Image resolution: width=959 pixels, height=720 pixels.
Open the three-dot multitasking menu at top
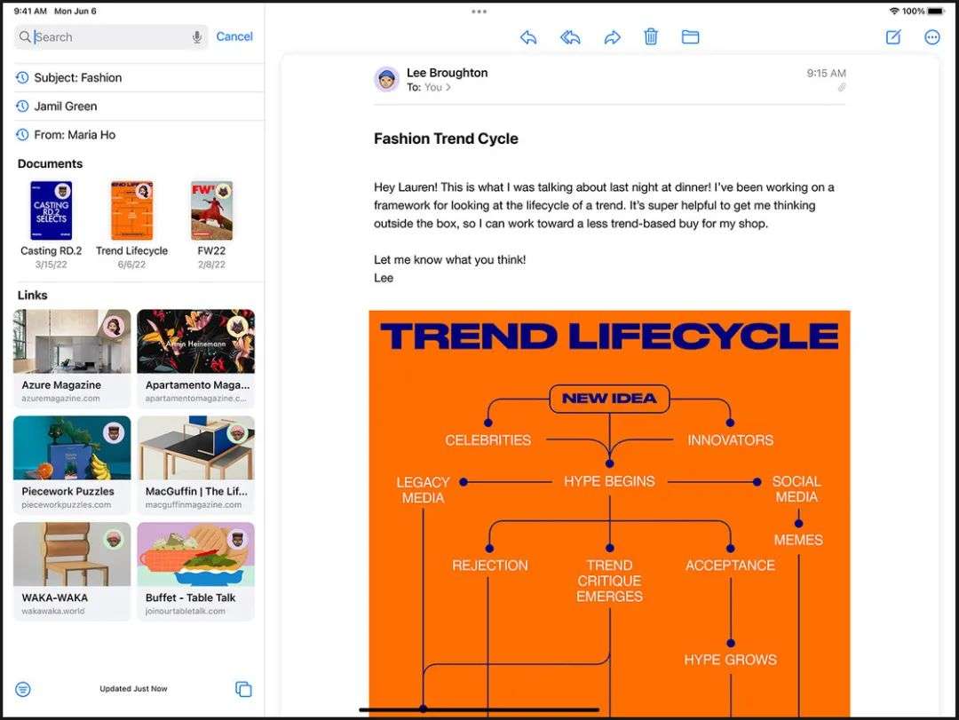click(479, 11)
